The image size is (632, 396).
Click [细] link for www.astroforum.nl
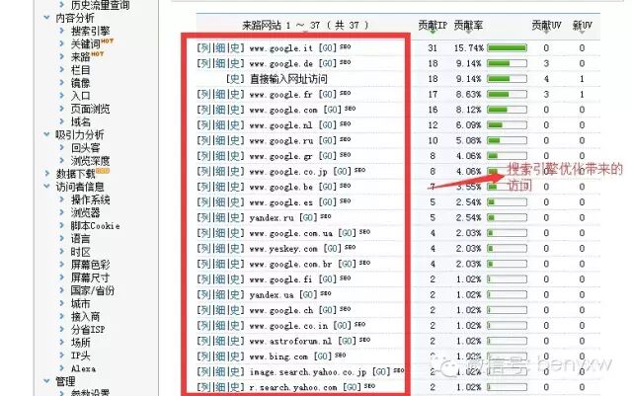[x=220, y=341]
